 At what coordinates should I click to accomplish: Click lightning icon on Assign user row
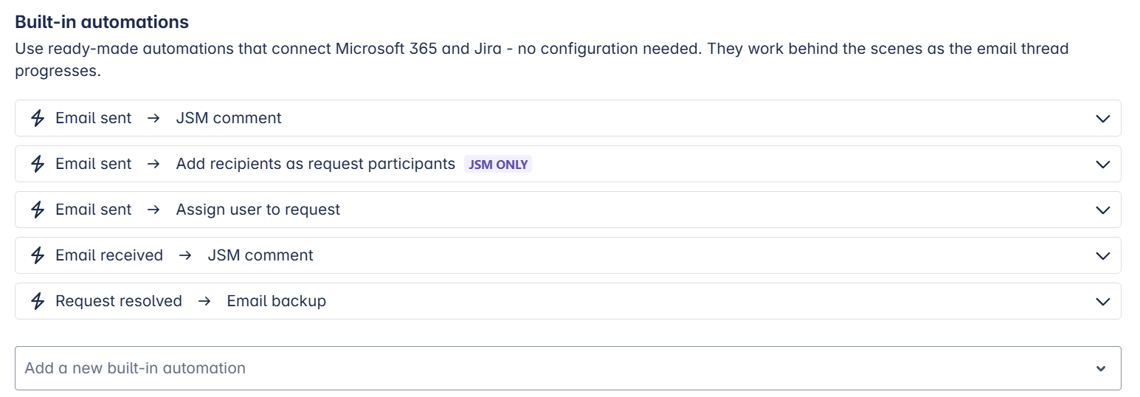pyautogui.click(x=38, y=210)
